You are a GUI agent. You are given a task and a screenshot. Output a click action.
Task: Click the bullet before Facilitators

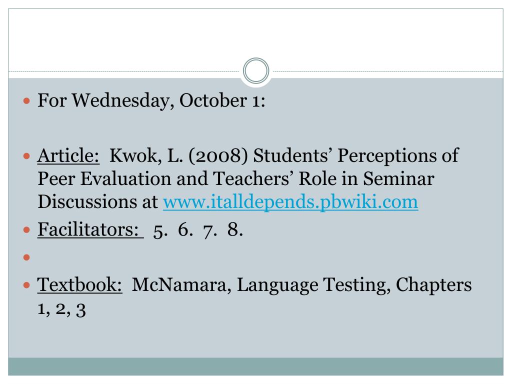click(x=27, y=230)
